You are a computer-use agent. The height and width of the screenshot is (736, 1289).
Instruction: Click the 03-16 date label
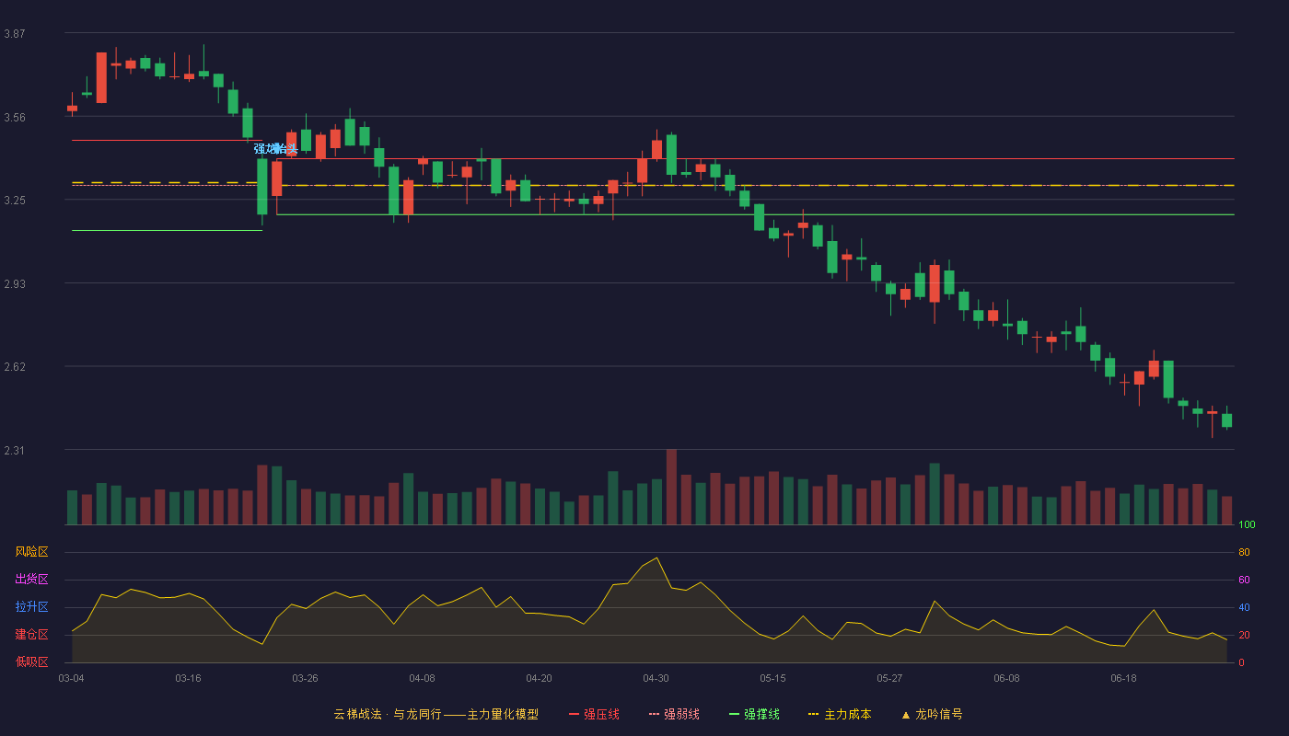(x=188, y=678)
